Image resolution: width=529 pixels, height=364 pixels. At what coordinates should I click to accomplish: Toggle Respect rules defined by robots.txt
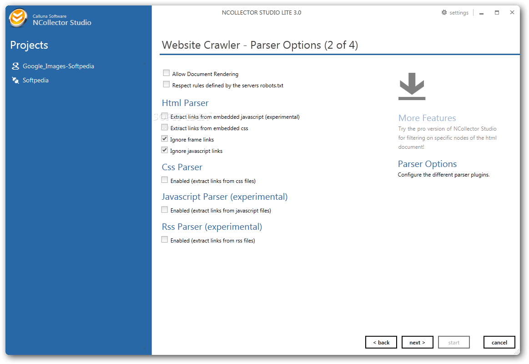[x=166, y=84]
